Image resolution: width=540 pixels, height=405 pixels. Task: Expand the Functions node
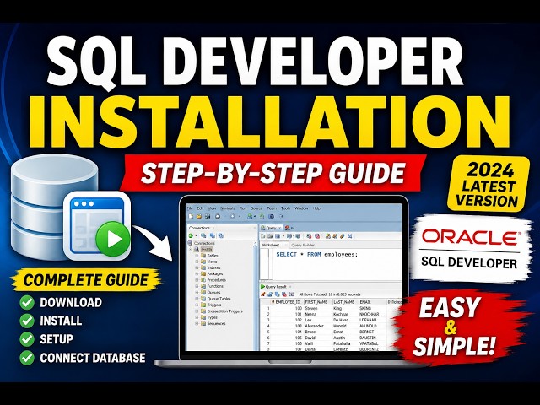click(x=197, y=286)
